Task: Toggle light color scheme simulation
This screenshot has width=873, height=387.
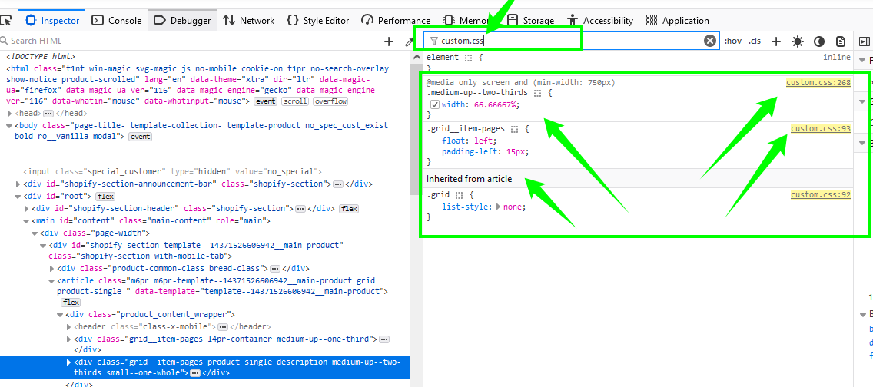Action: [x=798, y=41]
